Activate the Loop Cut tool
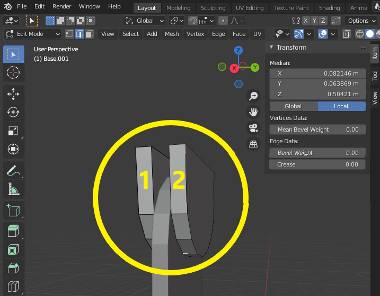Screen dimensions: 380x296 [x=14, y=286]
